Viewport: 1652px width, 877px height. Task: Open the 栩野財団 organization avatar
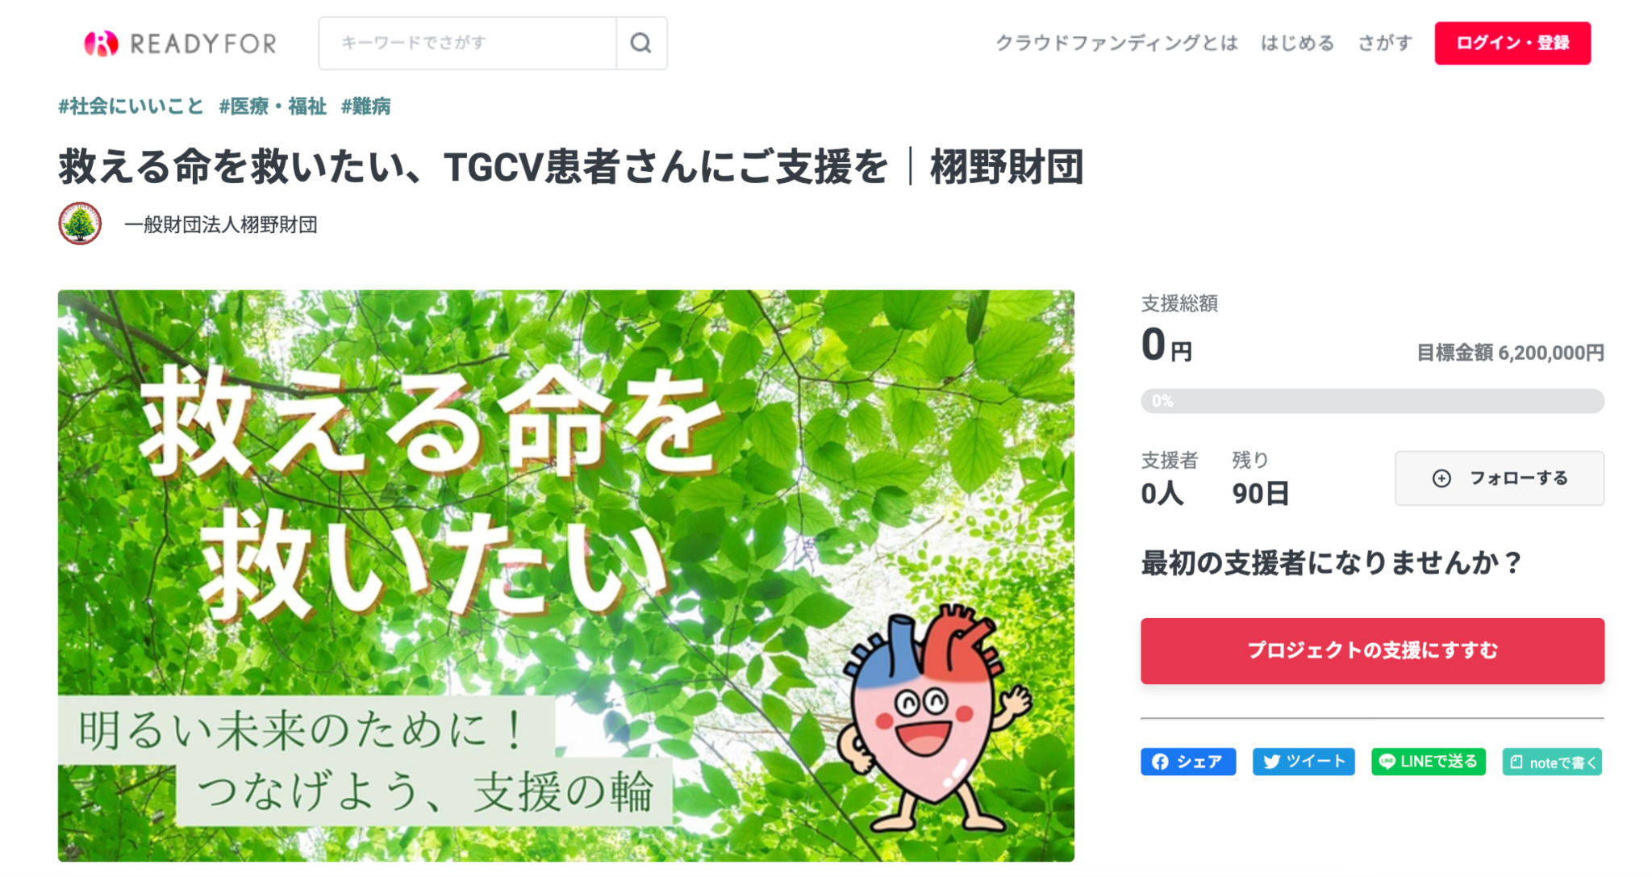(x=80, y=223)
